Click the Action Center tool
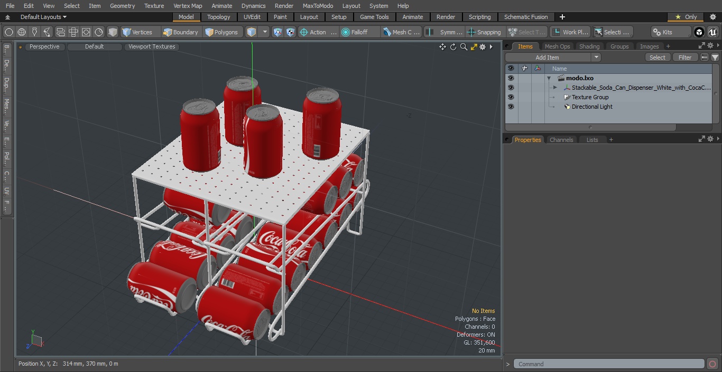Screen dimensions: 722x372 [318, 32]
